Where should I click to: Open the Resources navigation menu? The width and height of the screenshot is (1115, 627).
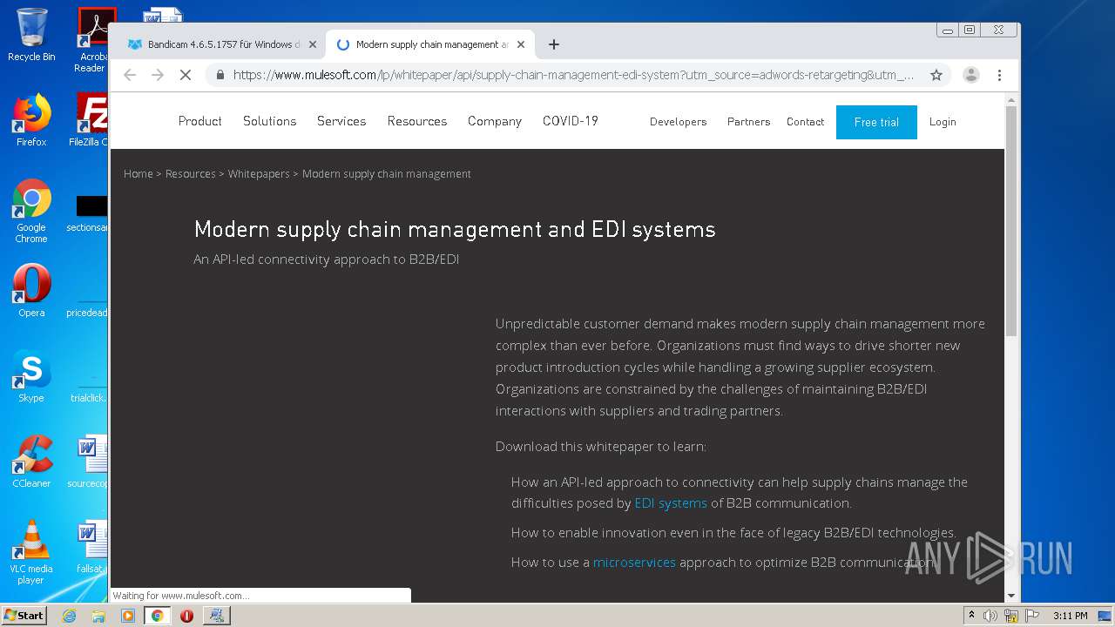pyautogui.click(x=417, y=121)
